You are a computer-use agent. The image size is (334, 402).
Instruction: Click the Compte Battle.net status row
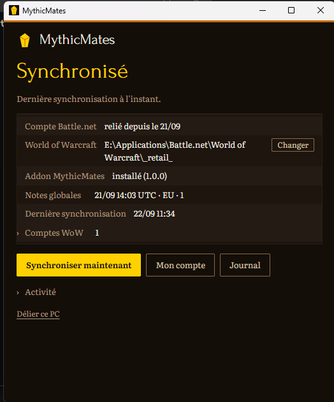pyautogui.click(x=170, y=126)
